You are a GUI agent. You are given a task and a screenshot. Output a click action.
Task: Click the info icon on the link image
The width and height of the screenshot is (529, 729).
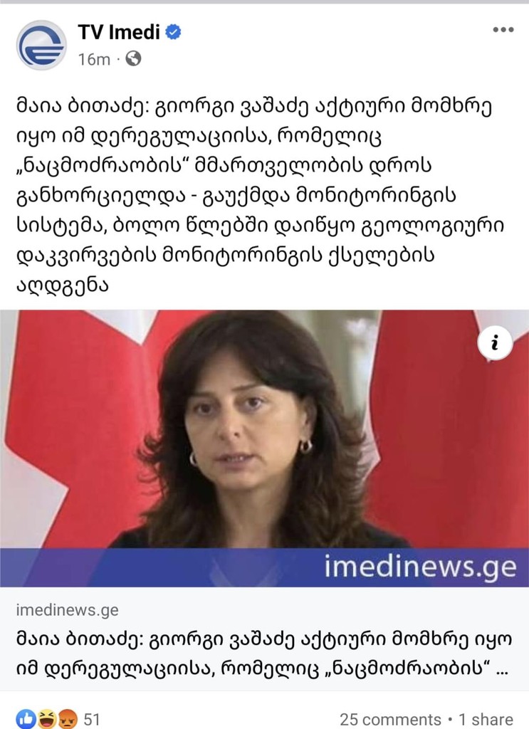(x=495, y=343)
